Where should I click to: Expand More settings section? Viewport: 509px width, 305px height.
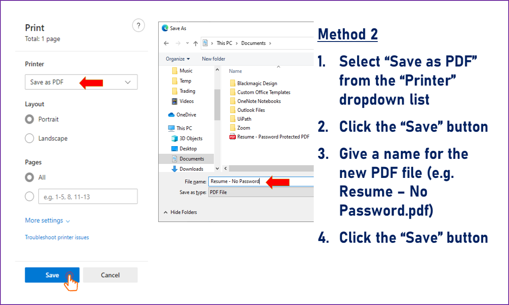pyautogui.click(x=48, y=221)
